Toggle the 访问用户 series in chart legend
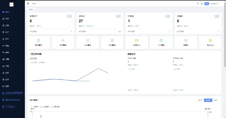 (x=44, y=107)
